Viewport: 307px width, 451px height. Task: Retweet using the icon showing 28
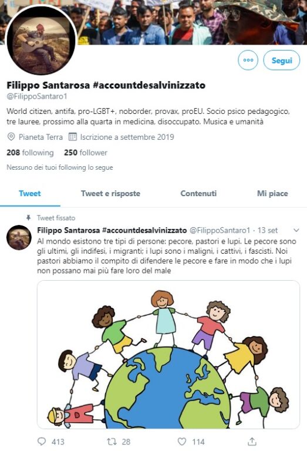pos(112,441)
